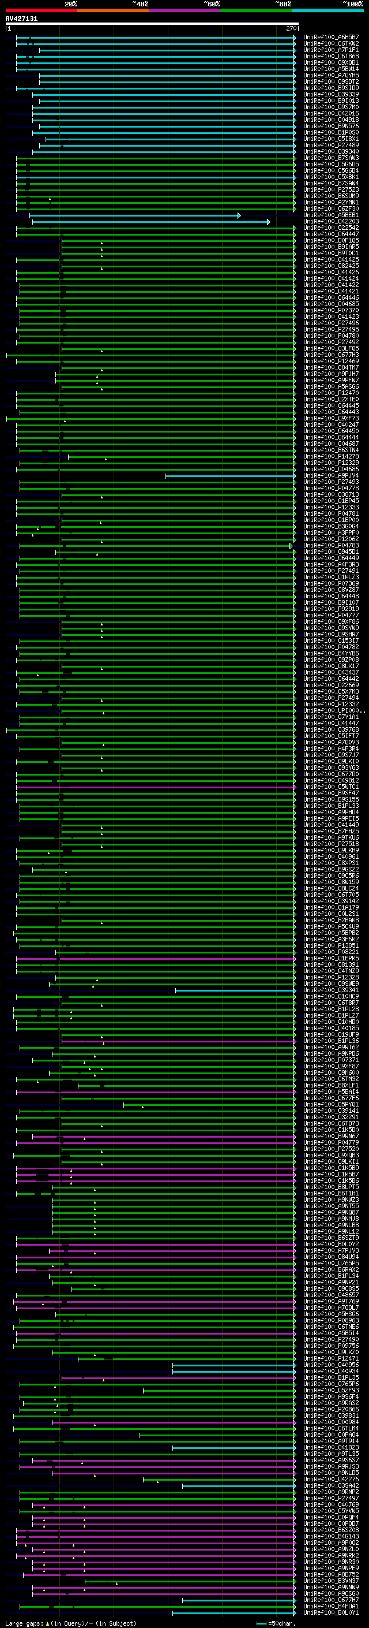Click the UniRef100_P27523 label

pos(331,189)
